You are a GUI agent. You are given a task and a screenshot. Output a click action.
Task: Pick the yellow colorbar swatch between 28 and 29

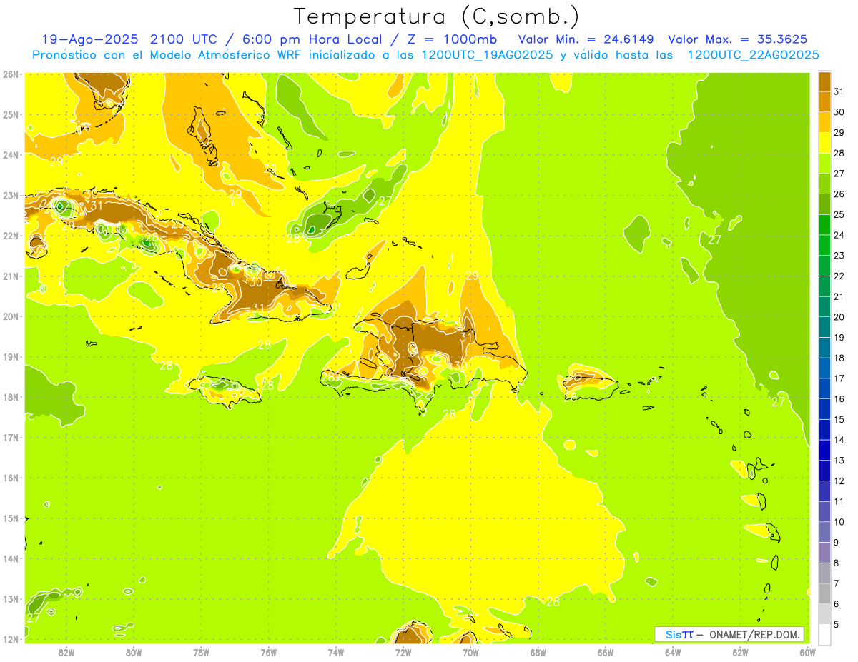coord(824,144)
